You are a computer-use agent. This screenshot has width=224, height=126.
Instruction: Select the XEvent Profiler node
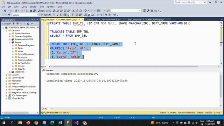[18, 98]
